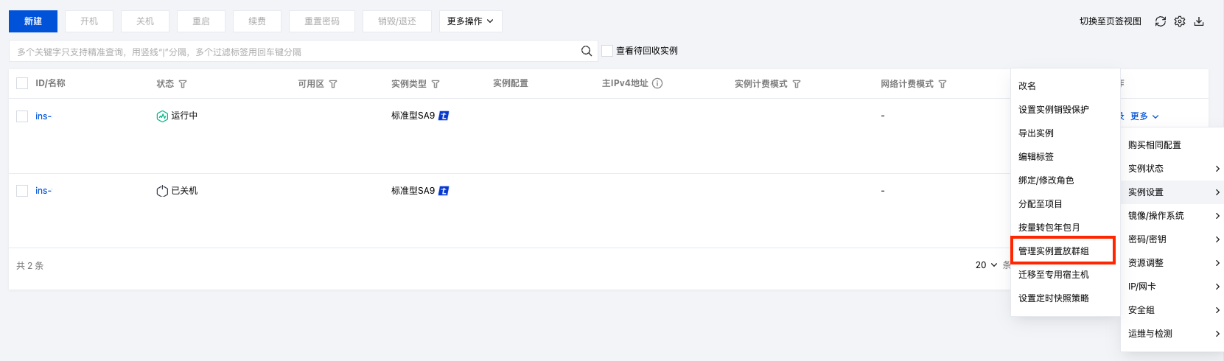Click the availability zone filter icon

tap(333, 84)
